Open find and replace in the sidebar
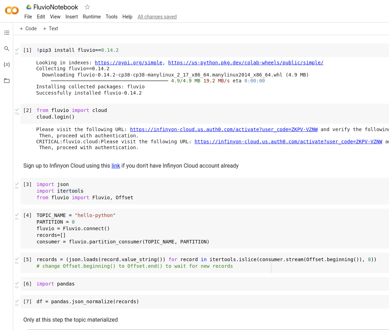 point(7,49)
